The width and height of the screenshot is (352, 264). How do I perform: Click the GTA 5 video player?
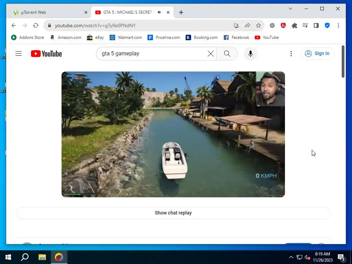pos(173,134)
